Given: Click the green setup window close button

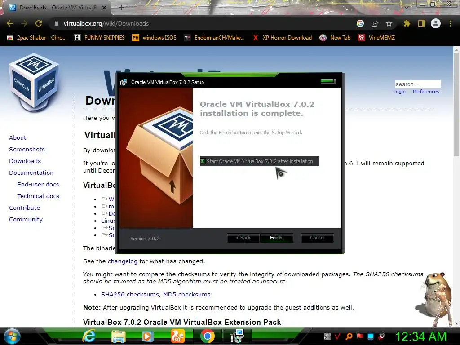Looking at the screenshot, I should click(x=328, y=81).
